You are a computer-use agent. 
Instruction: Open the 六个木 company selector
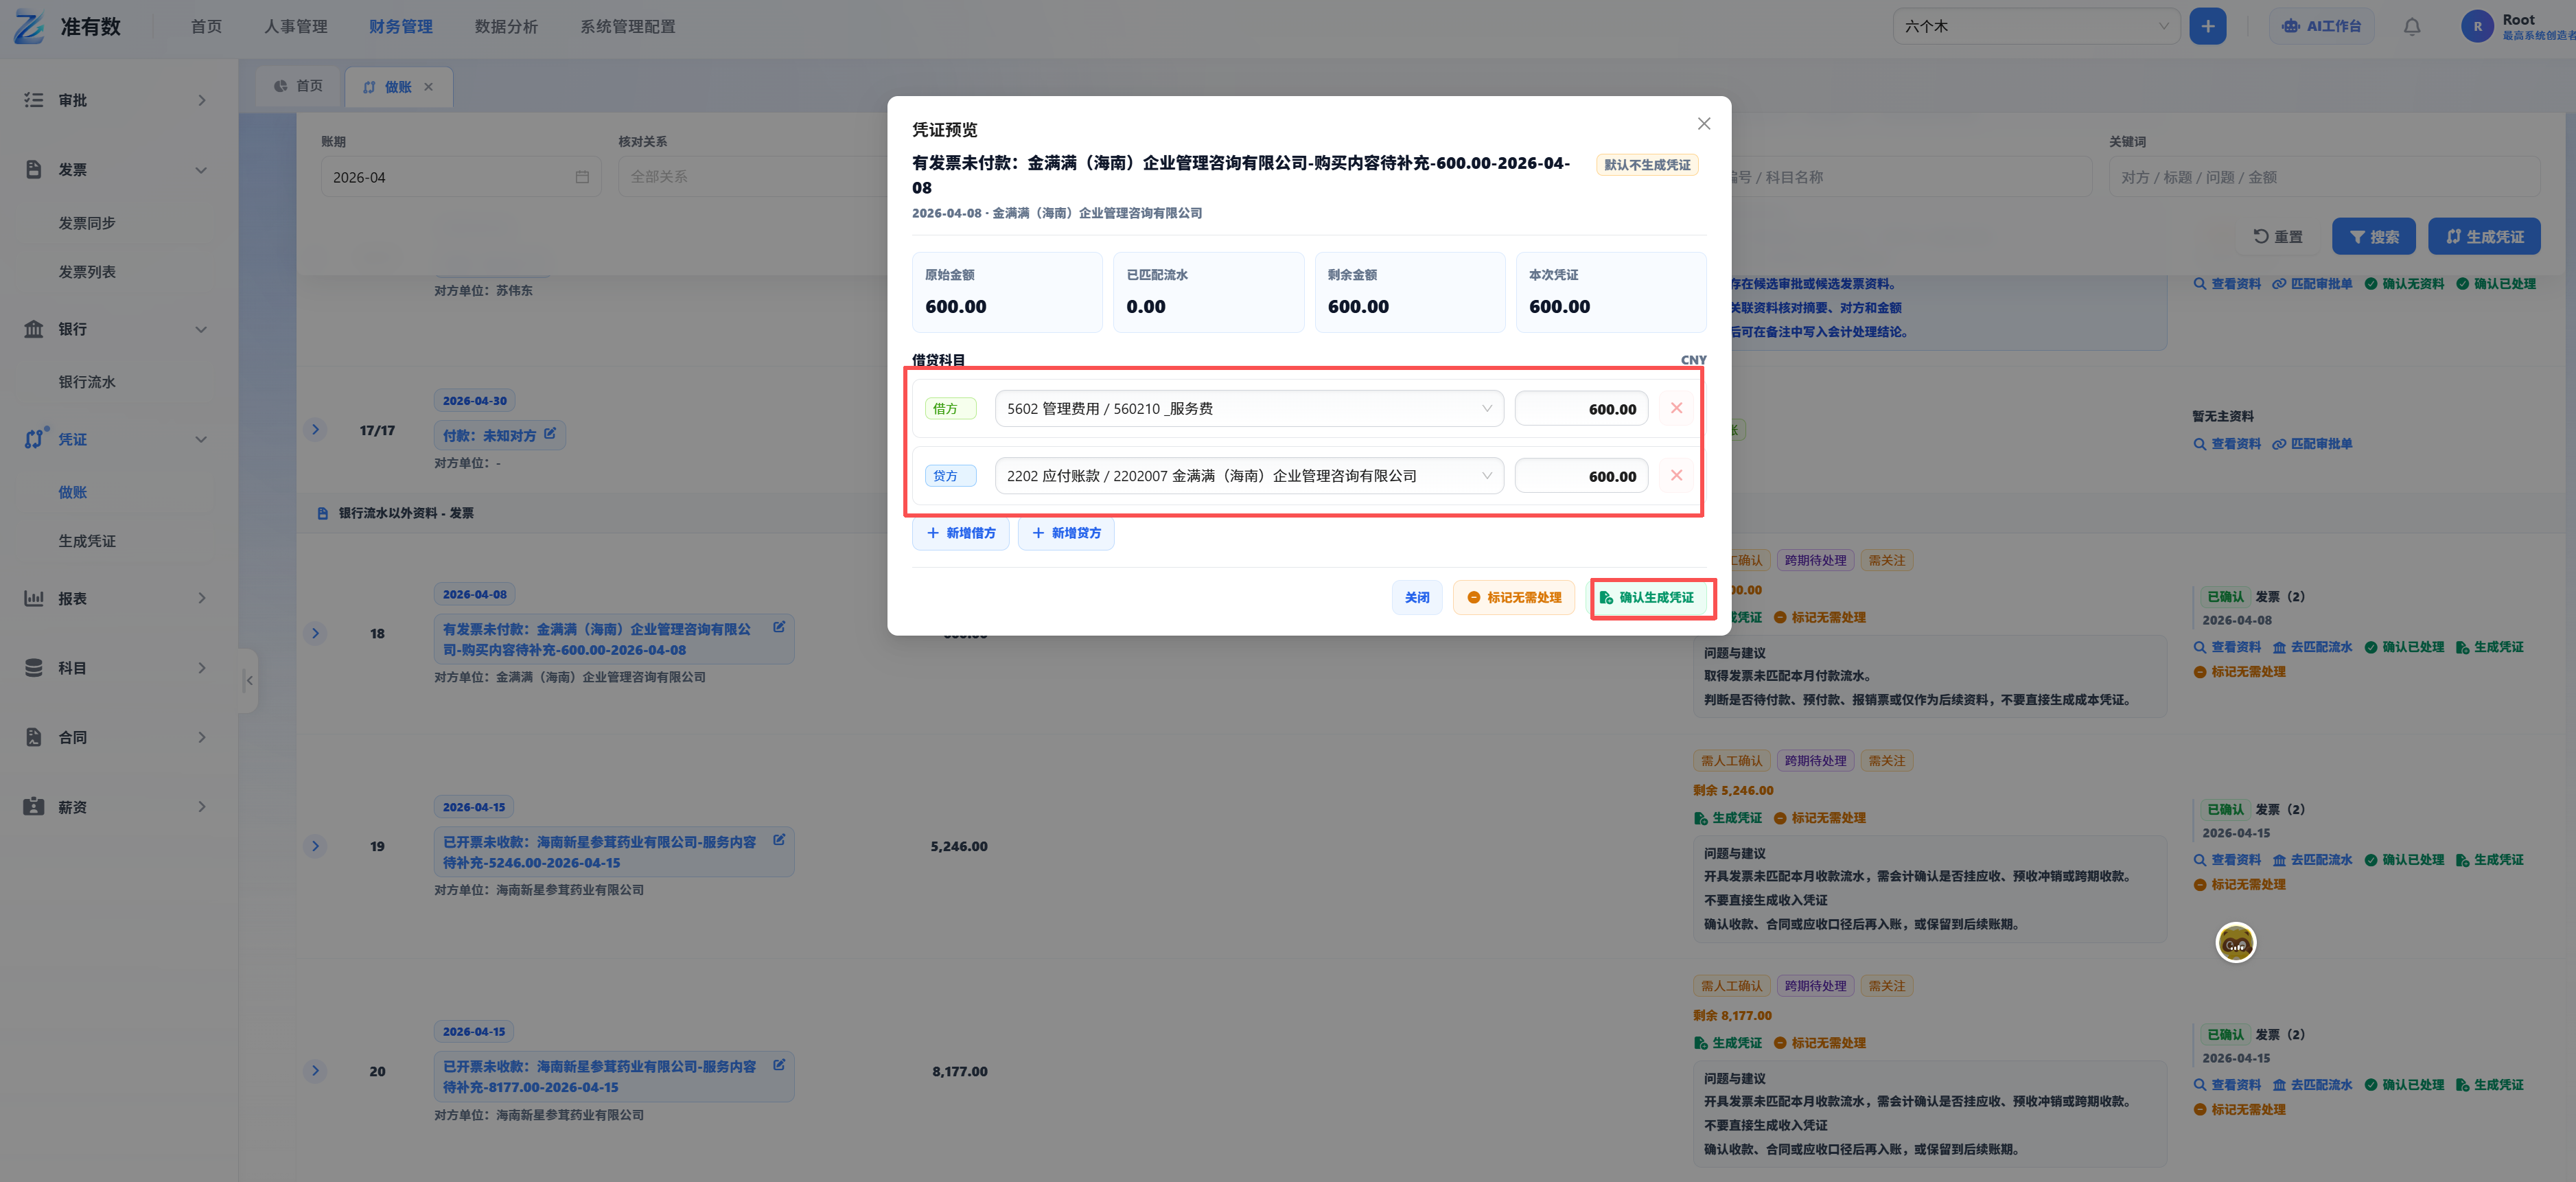[x=2036, y=27]
